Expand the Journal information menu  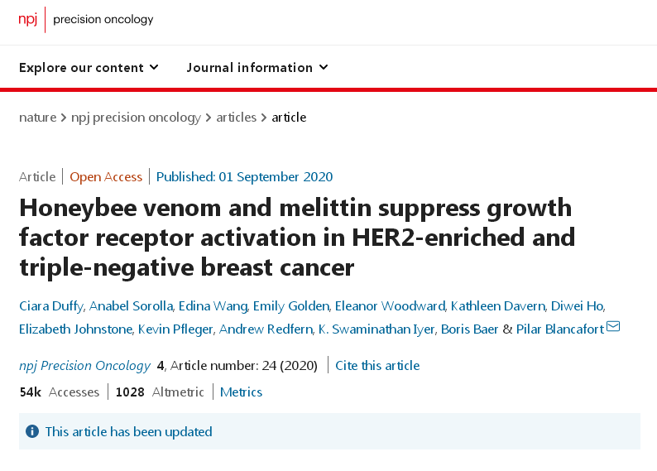[x=257, y=68]
